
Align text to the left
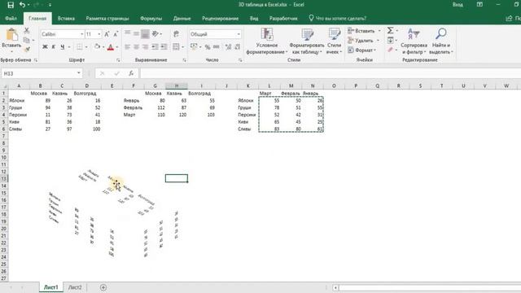127,47
